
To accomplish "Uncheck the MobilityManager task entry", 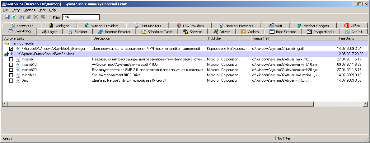I will (11, 49).
